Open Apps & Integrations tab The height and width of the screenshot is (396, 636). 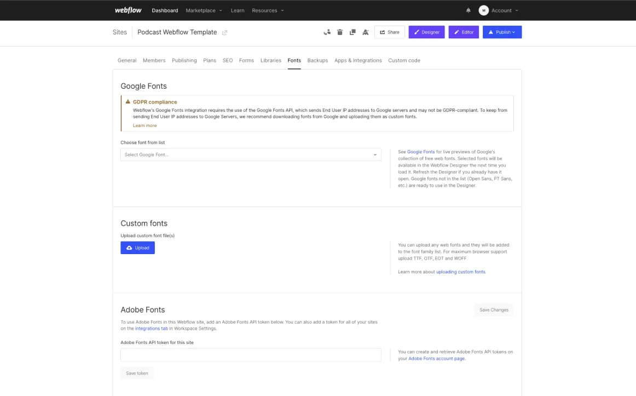tap(358, 60)
